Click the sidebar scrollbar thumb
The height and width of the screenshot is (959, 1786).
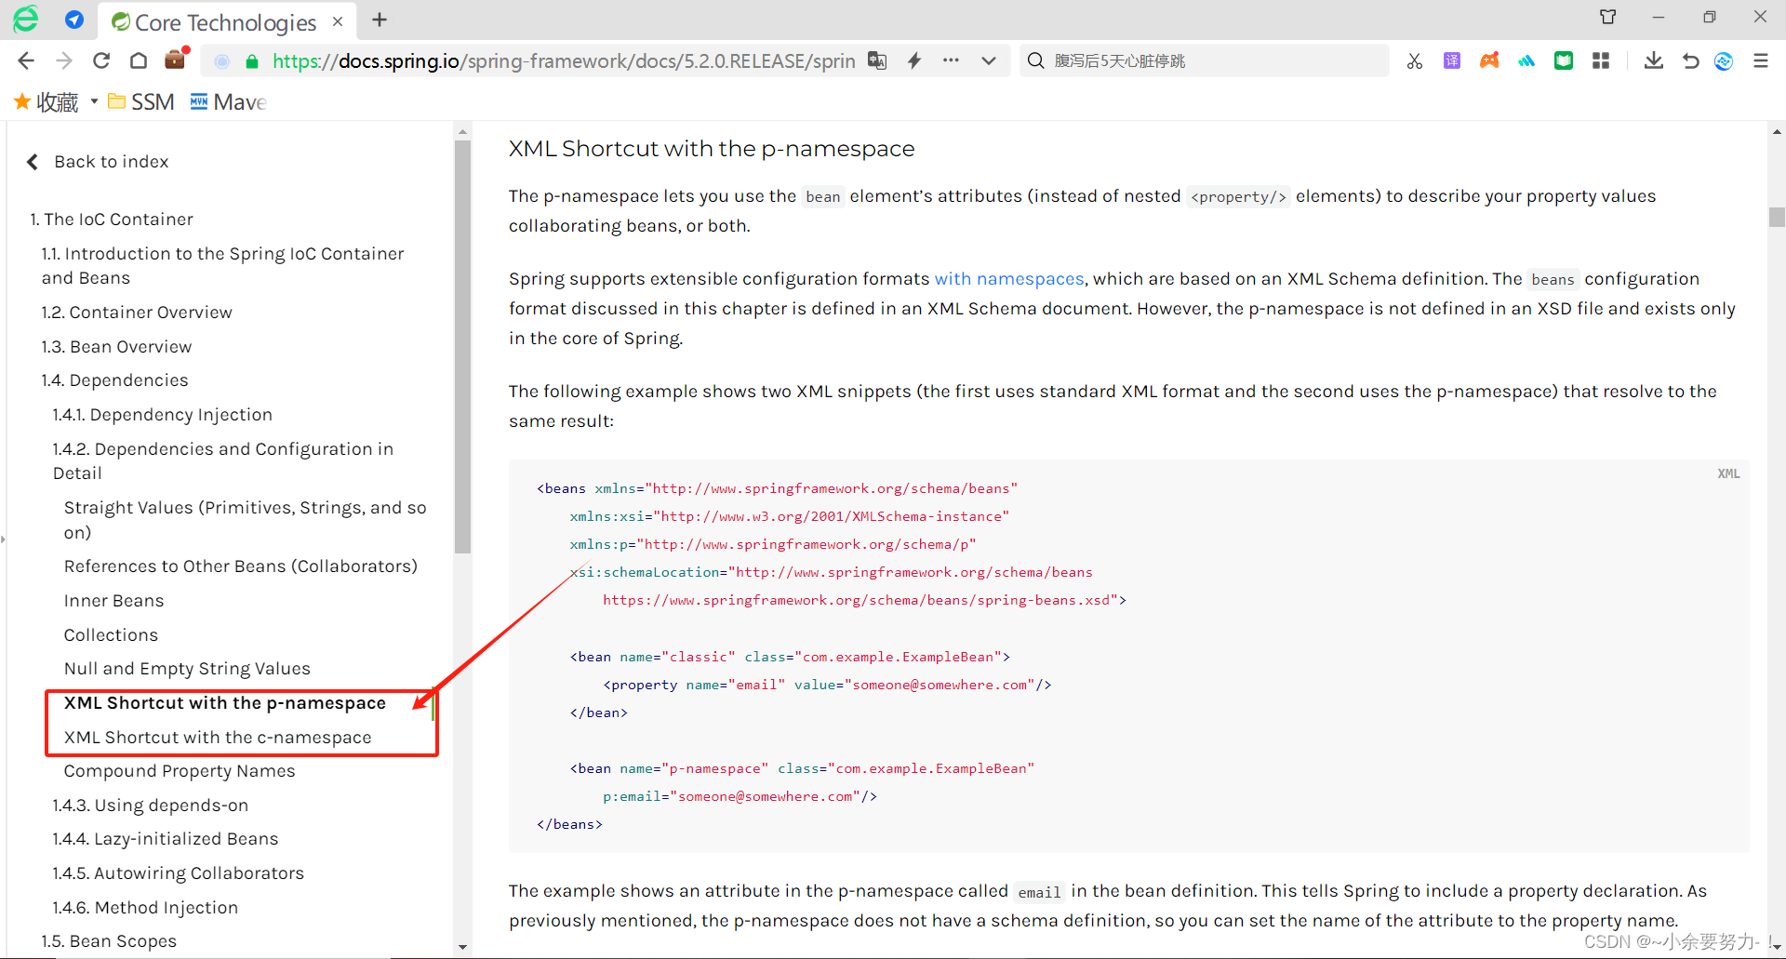[462, 346]
